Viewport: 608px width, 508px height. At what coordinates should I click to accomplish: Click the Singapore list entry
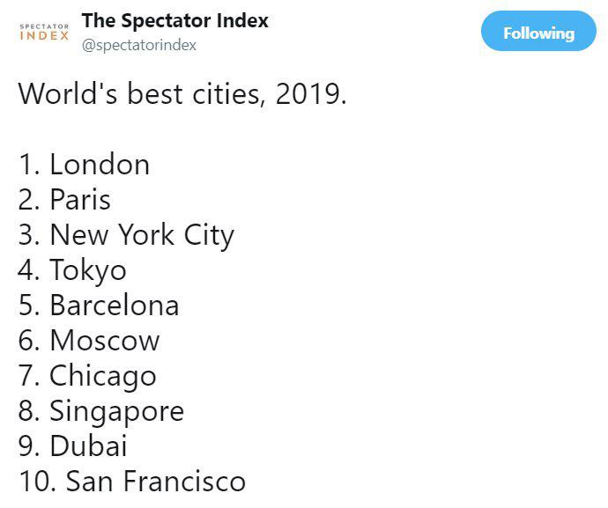101,411
